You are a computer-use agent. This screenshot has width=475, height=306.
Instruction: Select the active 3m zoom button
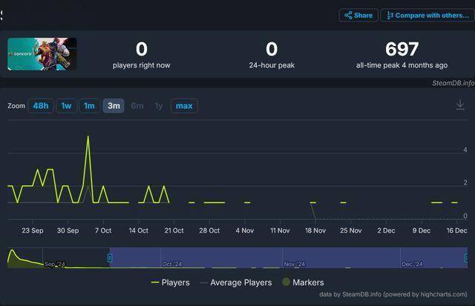click(114, 106)
